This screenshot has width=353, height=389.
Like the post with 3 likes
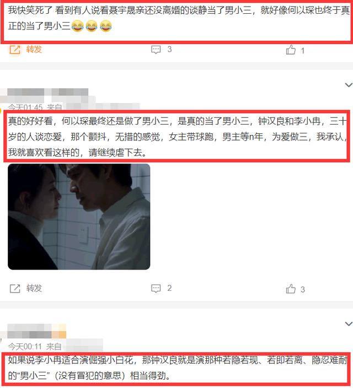click(291, 289)
